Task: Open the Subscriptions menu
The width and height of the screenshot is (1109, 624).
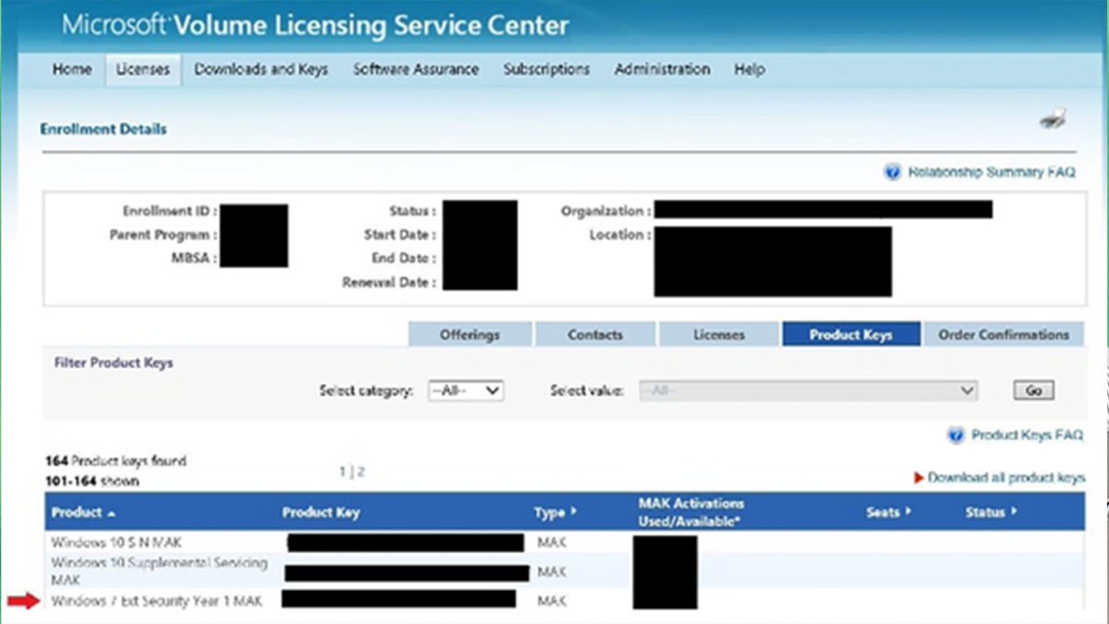Action: (546, 69)
